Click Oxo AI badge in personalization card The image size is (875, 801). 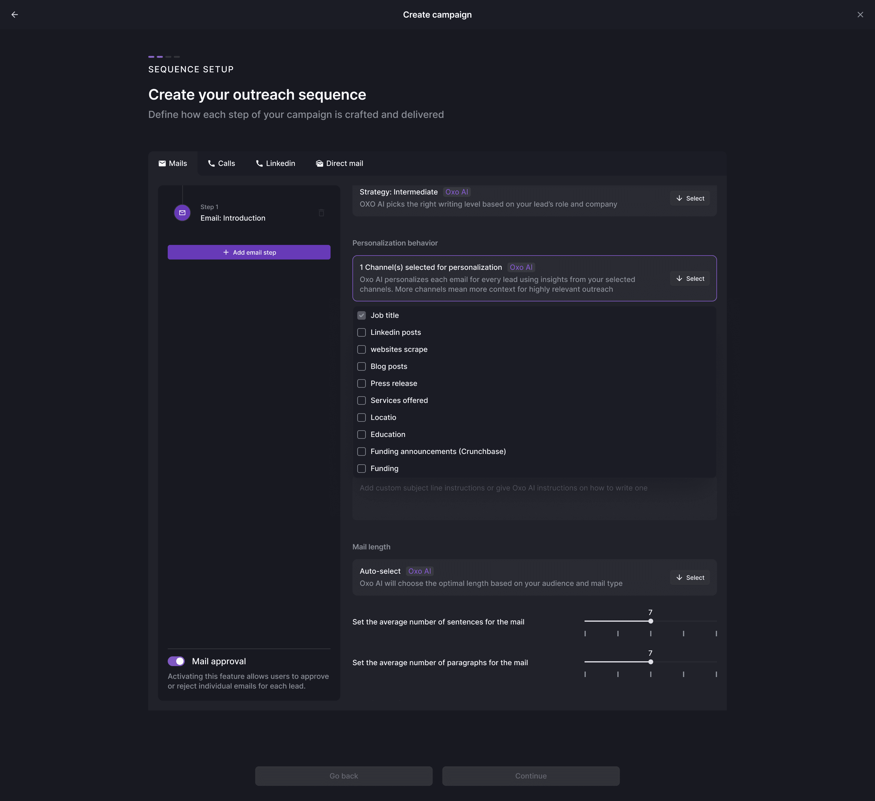point(521,267)
